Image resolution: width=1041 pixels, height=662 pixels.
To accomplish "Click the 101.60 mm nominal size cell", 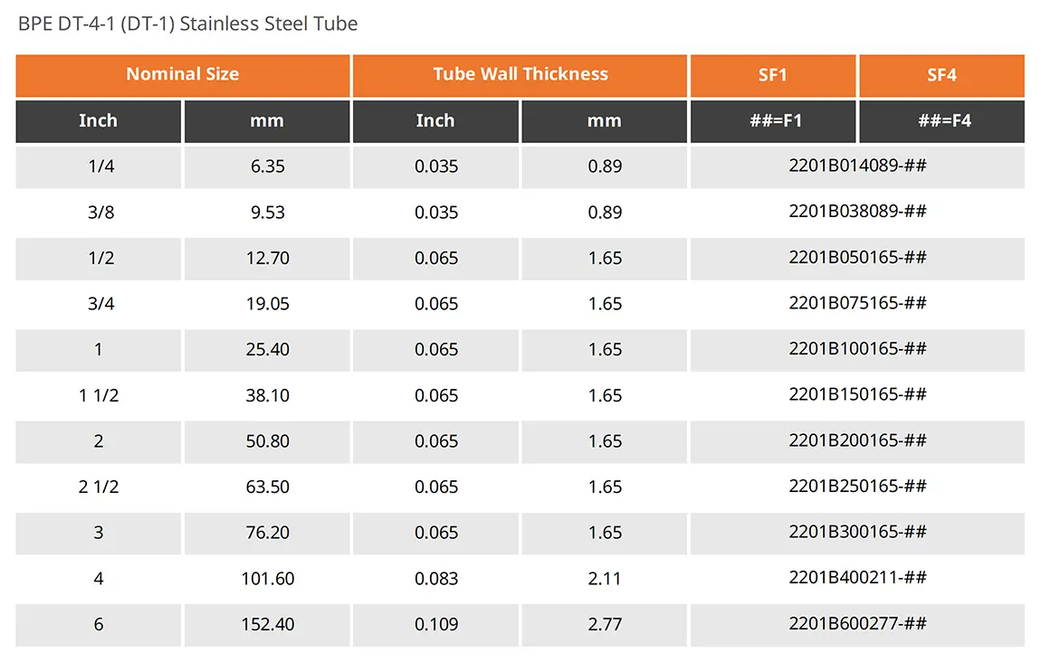I will pos(267,578).
